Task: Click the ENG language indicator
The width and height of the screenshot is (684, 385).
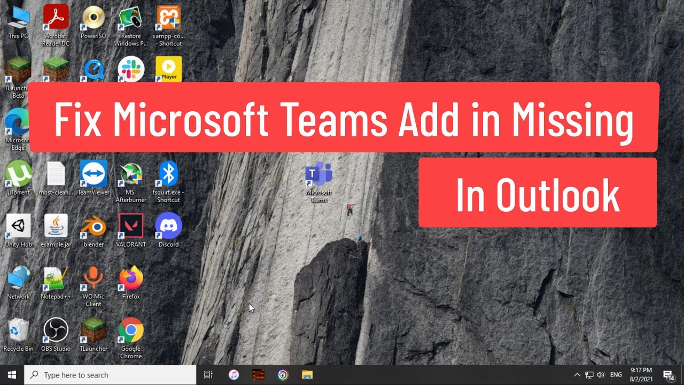Action: click(616, 375)
